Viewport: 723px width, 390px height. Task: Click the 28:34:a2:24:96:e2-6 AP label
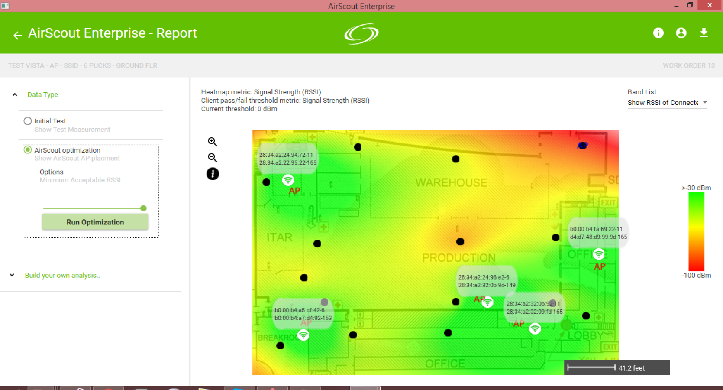(x=484, y=277)
